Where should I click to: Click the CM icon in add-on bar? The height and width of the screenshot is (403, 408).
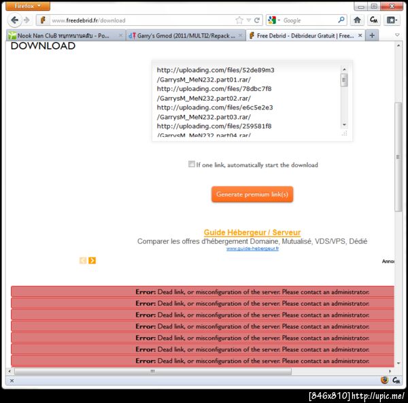tap(396, 380)
